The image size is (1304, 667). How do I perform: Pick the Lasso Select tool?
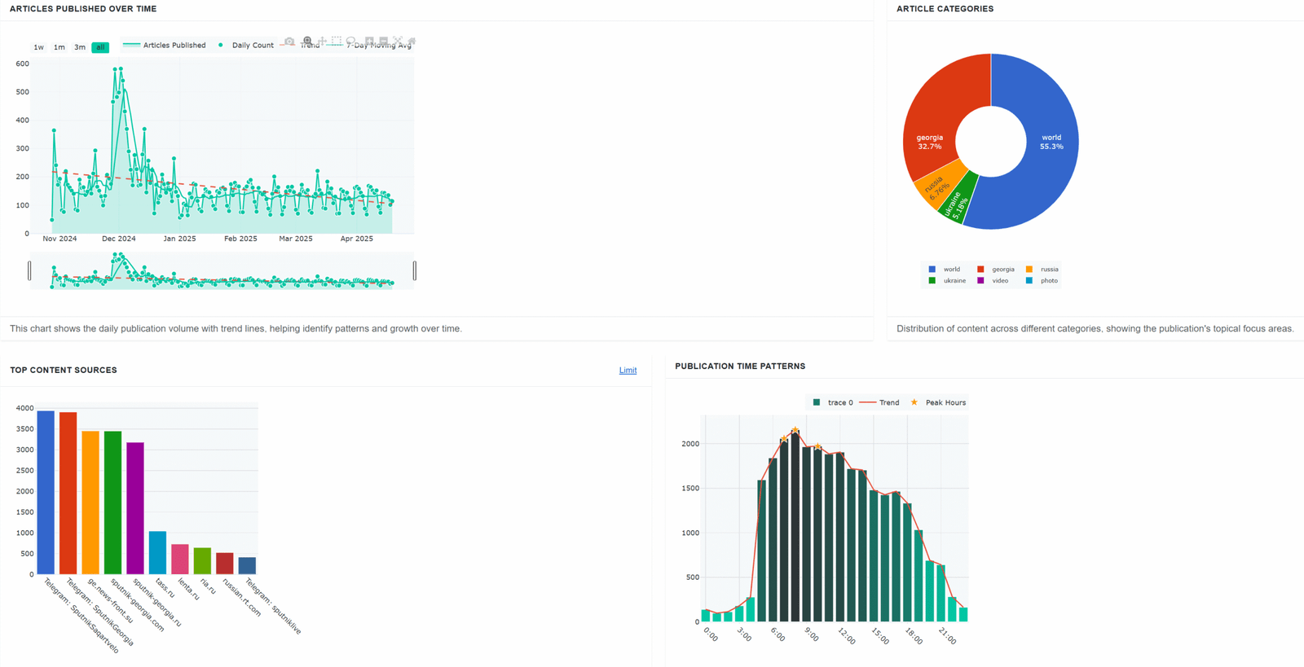[351, 41]
